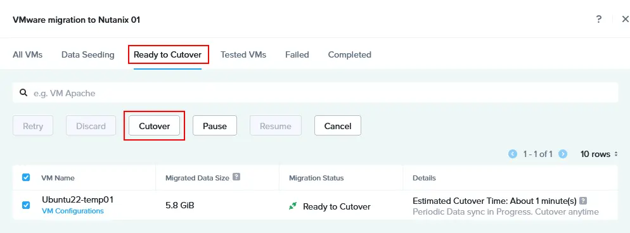Go to the previous page arrow
This screenshot has width=630, height=233.
pos(513,154)
